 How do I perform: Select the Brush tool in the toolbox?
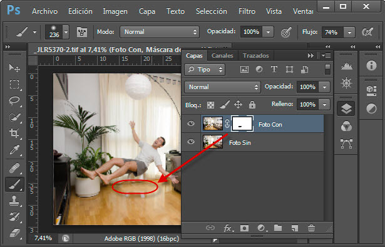pyautogui.click(x=15, y=184)
